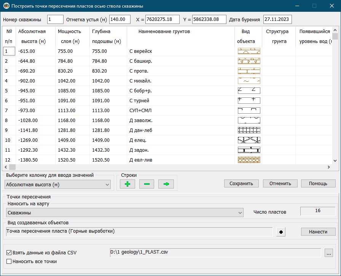Enable the Наносить все точки checkbox
The image size is (341, 276).
click(x=8, y=261)
